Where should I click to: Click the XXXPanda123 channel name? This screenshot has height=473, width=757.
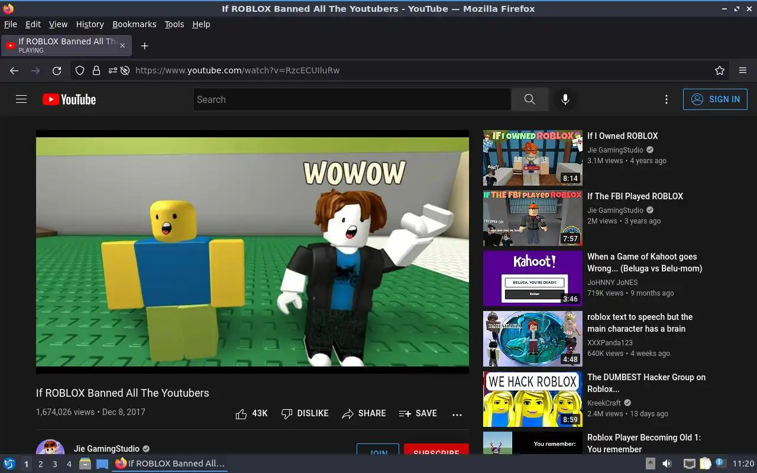[x=610, y=343]
